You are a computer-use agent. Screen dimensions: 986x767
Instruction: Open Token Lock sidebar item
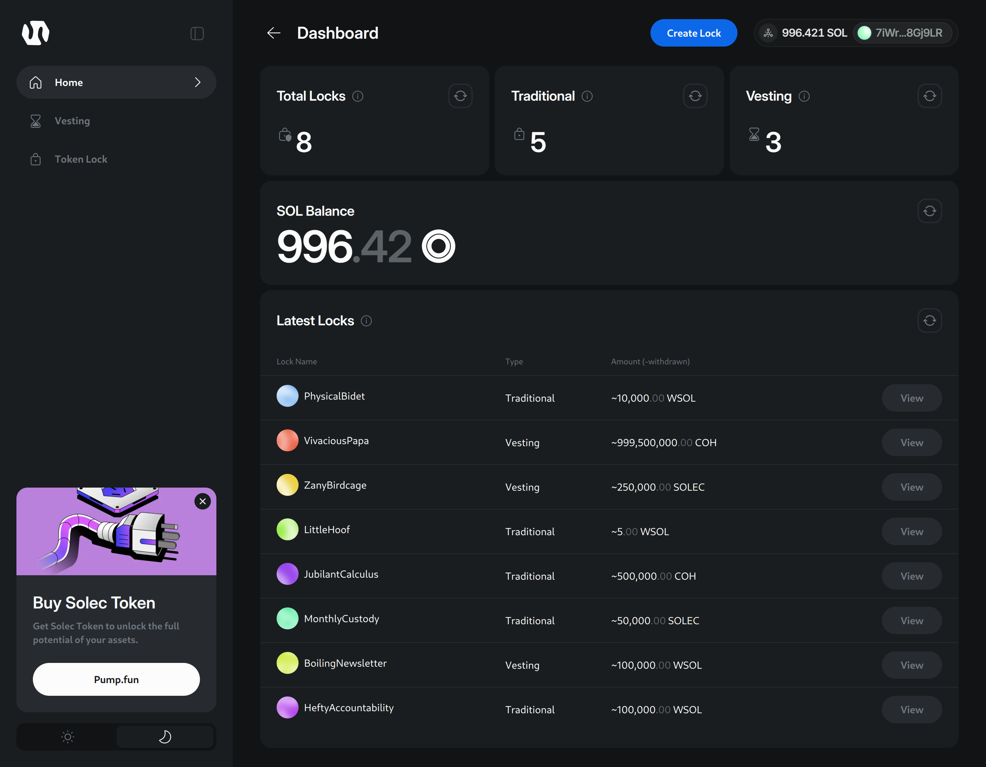tap(81, 159)
